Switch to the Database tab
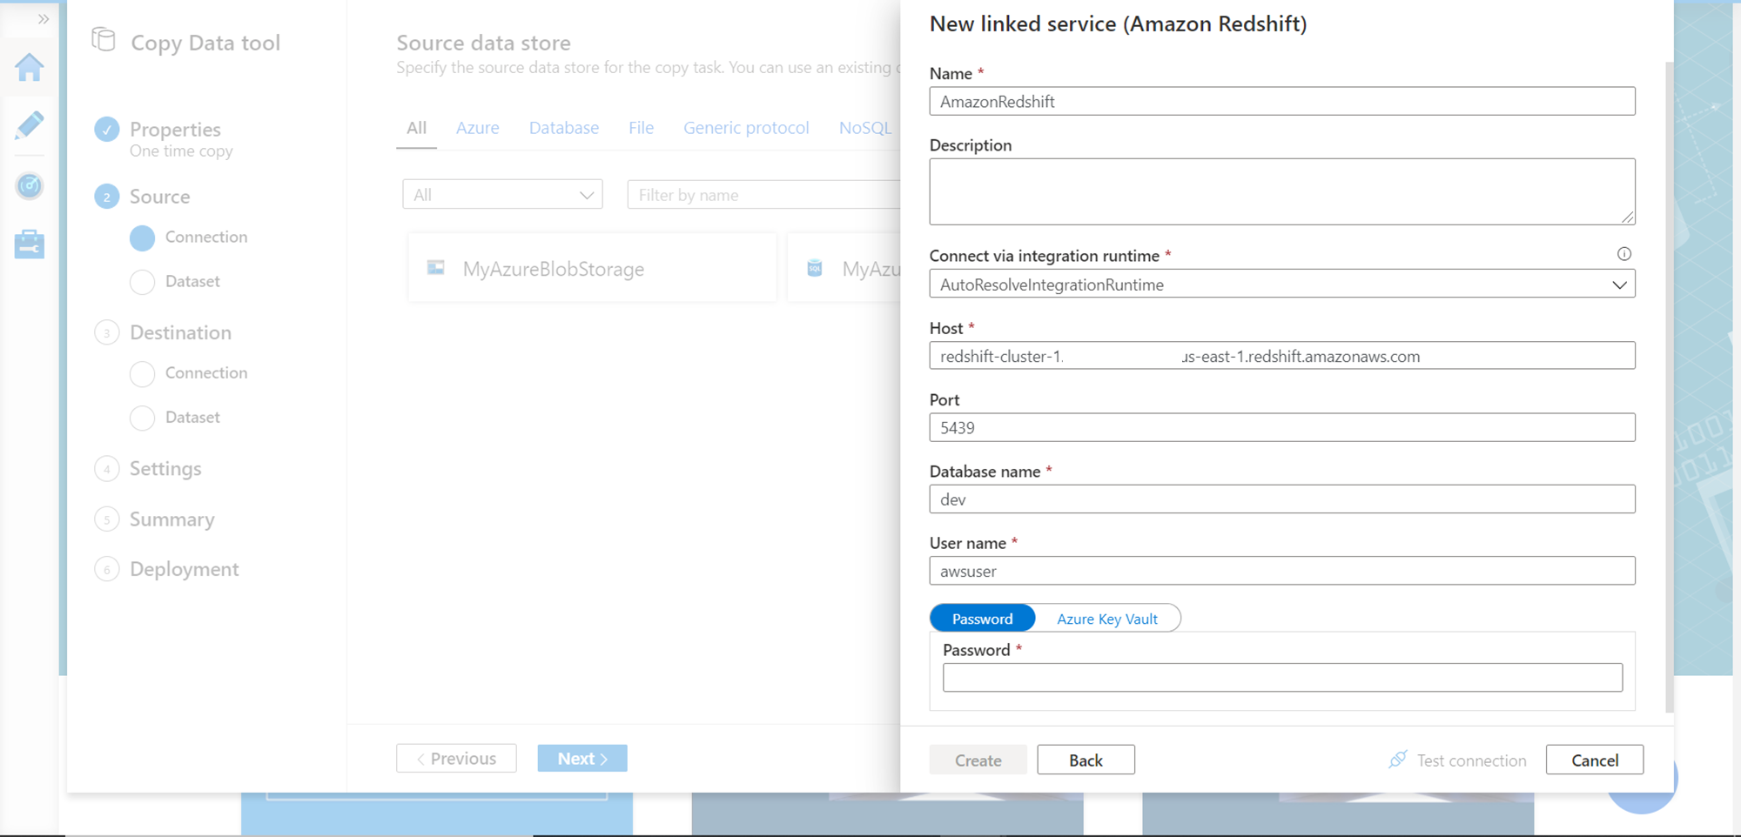Image resolution: width=1741 pixels, height=837 pixels. (563, 128)
